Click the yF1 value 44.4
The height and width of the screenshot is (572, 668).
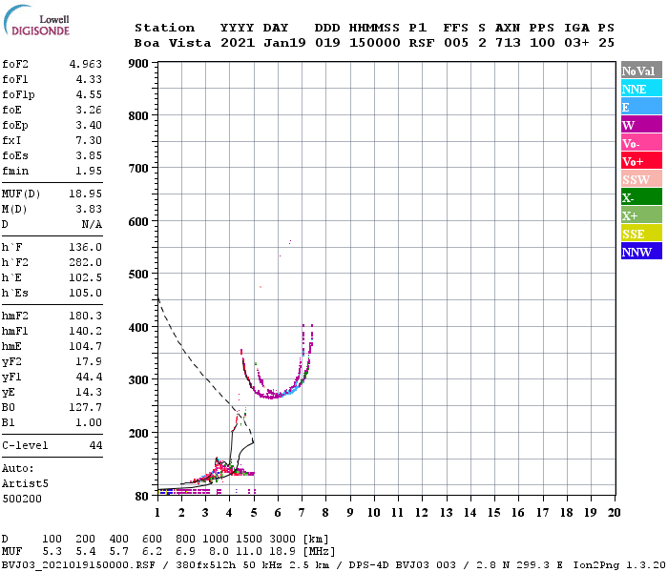[89, 378]
